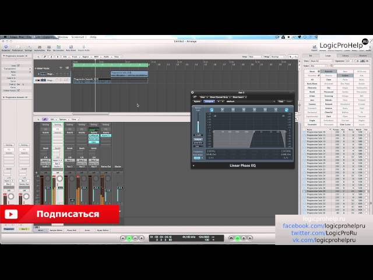
Task: Toggle the Acoustic category in Loop Browser
Action: [329, 71]
